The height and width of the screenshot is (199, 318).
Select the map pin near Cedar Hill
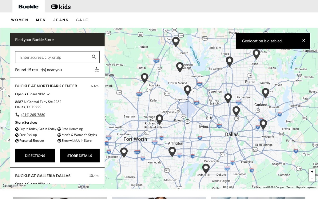(x=206, y=168)
